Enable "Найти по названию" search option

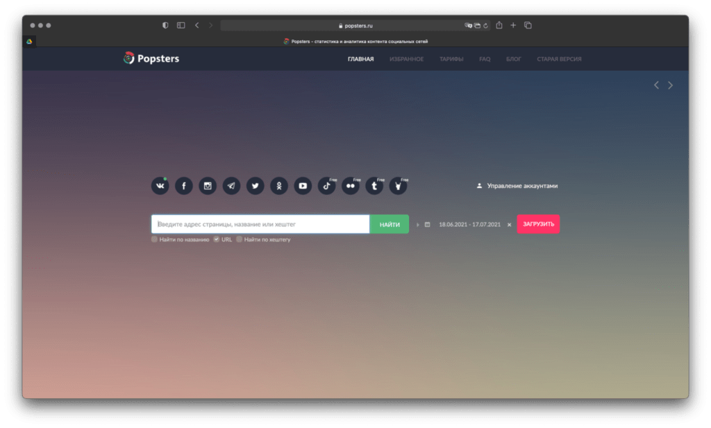coord(155,239)
